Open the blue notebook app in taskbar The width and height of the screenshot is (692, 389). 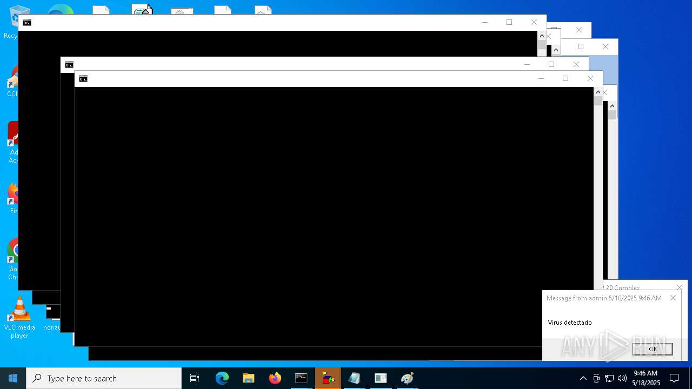(354, 378)
